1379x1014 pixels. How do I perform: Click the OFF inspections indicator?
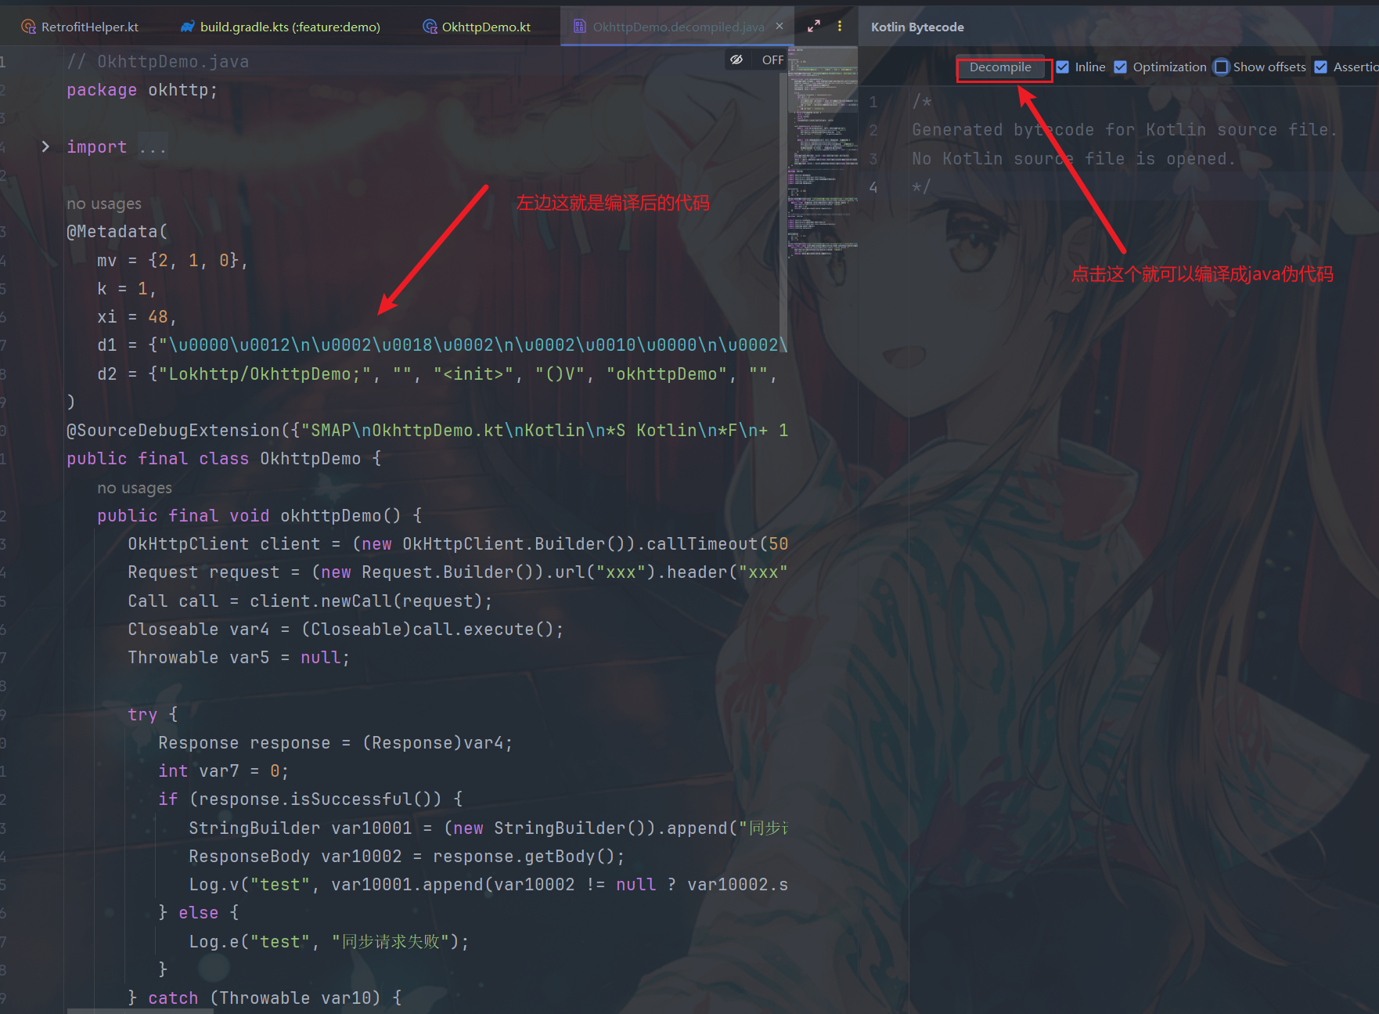pyautogui.click(x=772, y=60)
